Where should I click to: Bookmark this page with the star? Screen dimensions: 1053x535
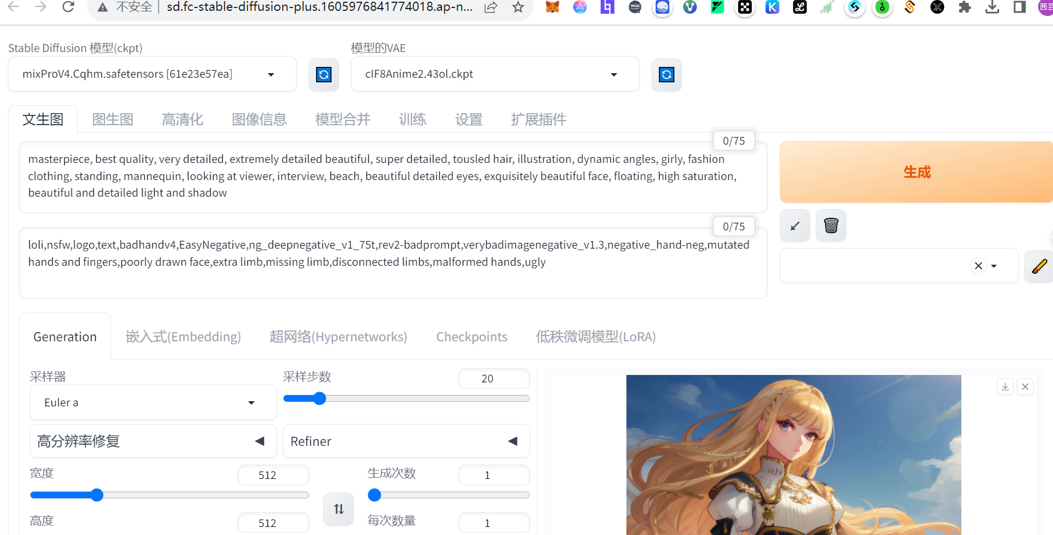coord(518,7)
